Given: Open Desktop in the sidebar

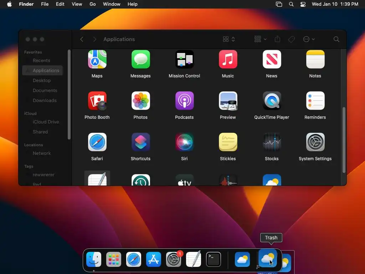Looking at the screenshot, I should (x=42, y=80).
